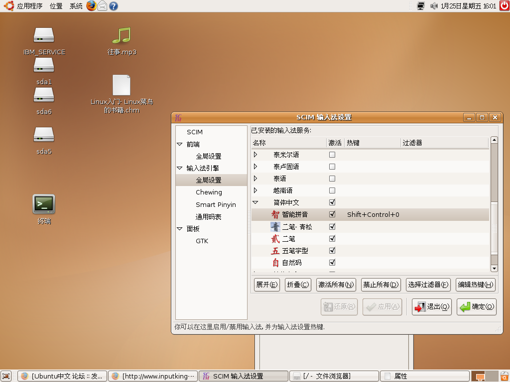Viewport: 510px width, 382px height.
Task: Click the workspace switcher in bottom panel
Action: point(485,376)
